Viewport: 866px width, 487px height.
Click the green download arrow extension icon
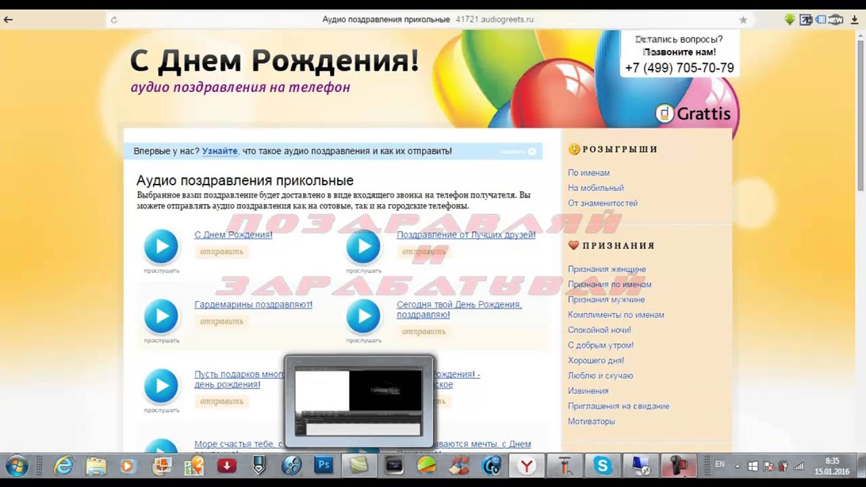790,20
